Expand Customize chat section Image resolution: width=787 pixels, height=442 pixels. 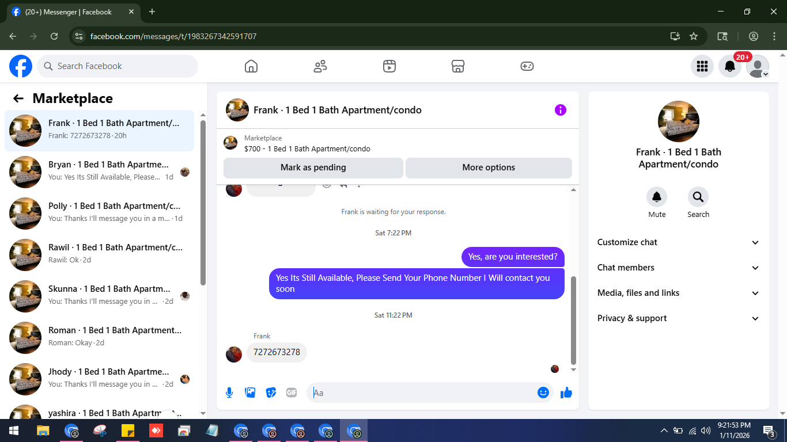(679, 242)
